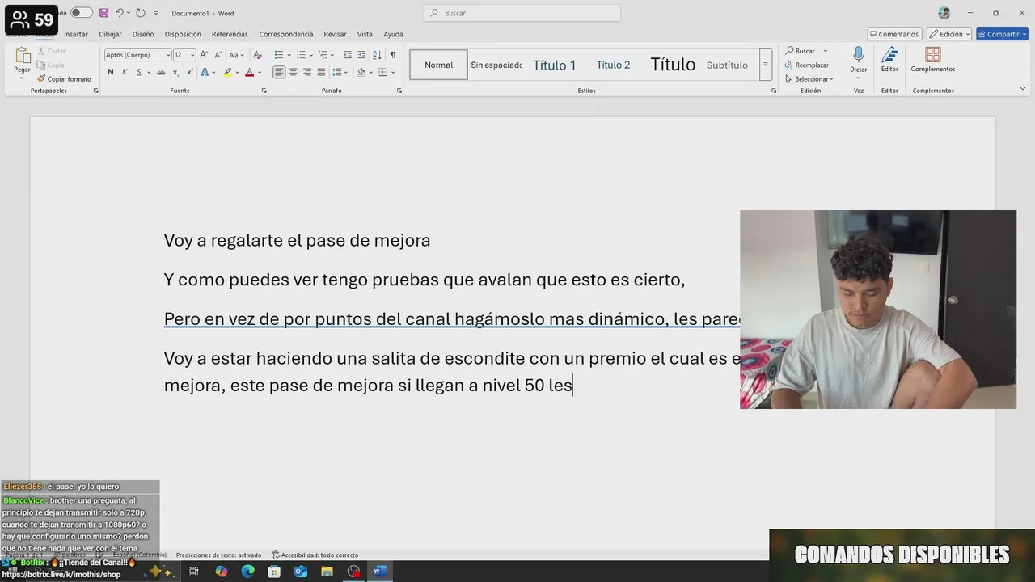This screenshot has width=1035, height=582.
Task: Open the font size dropdown
Action: pyautogui.click(x=192, y=55)
